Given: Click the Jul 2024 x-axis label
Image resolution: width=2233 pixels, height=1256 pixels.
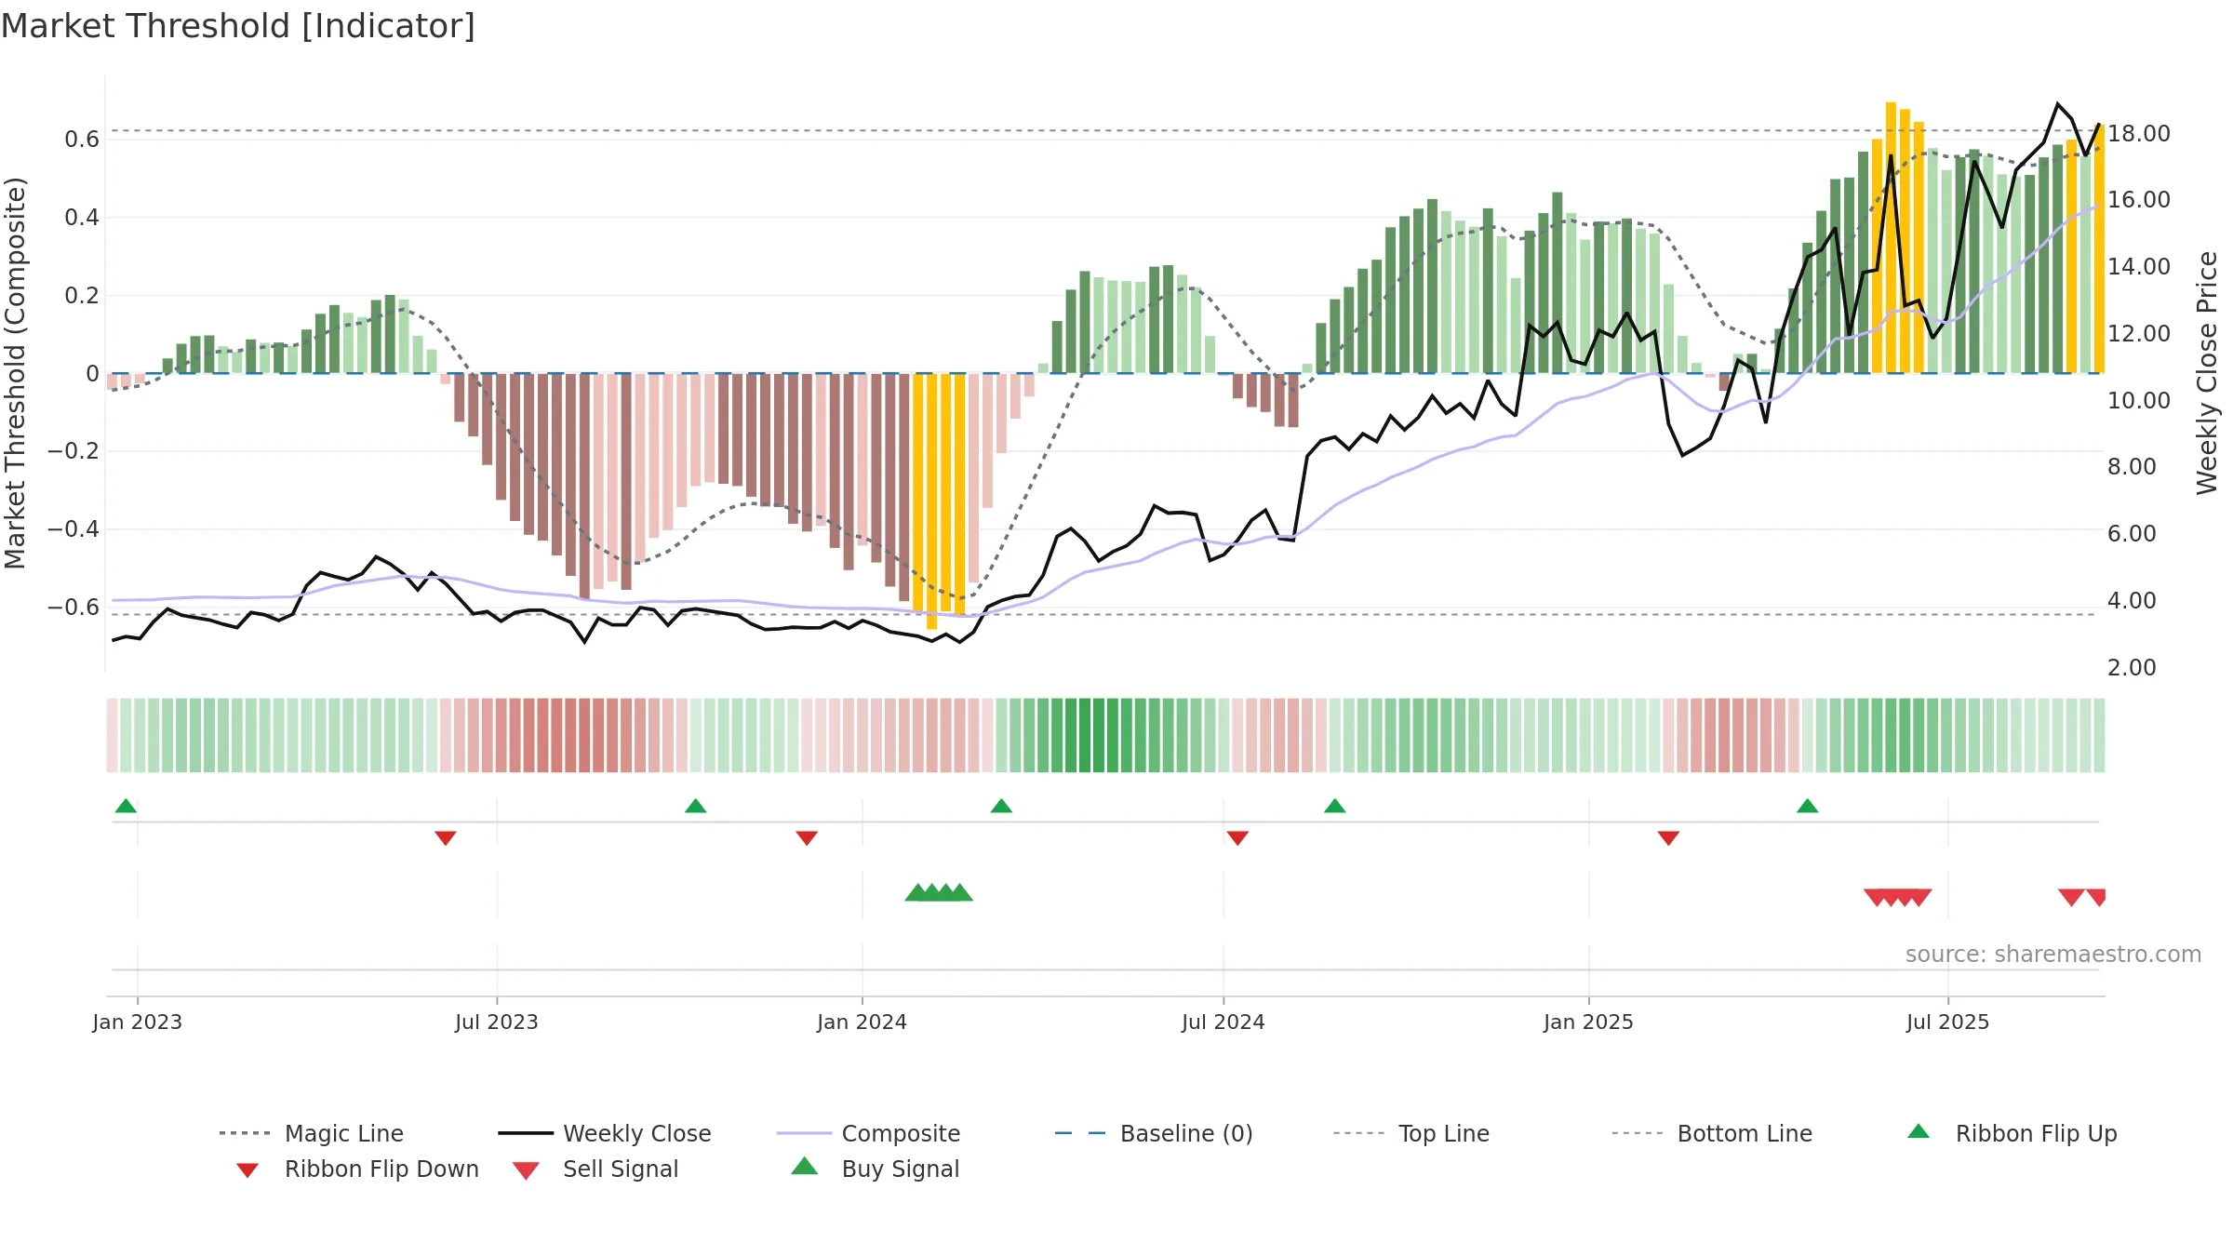Looking at the screenshot, I should 1223,1022.
